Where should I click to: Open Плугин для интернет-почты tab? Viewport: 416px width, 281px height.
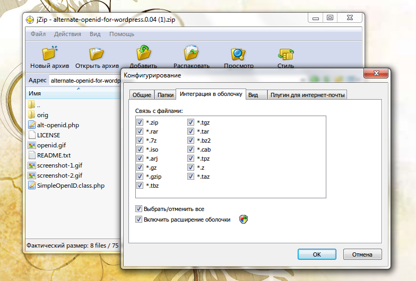tap(307, 95)
